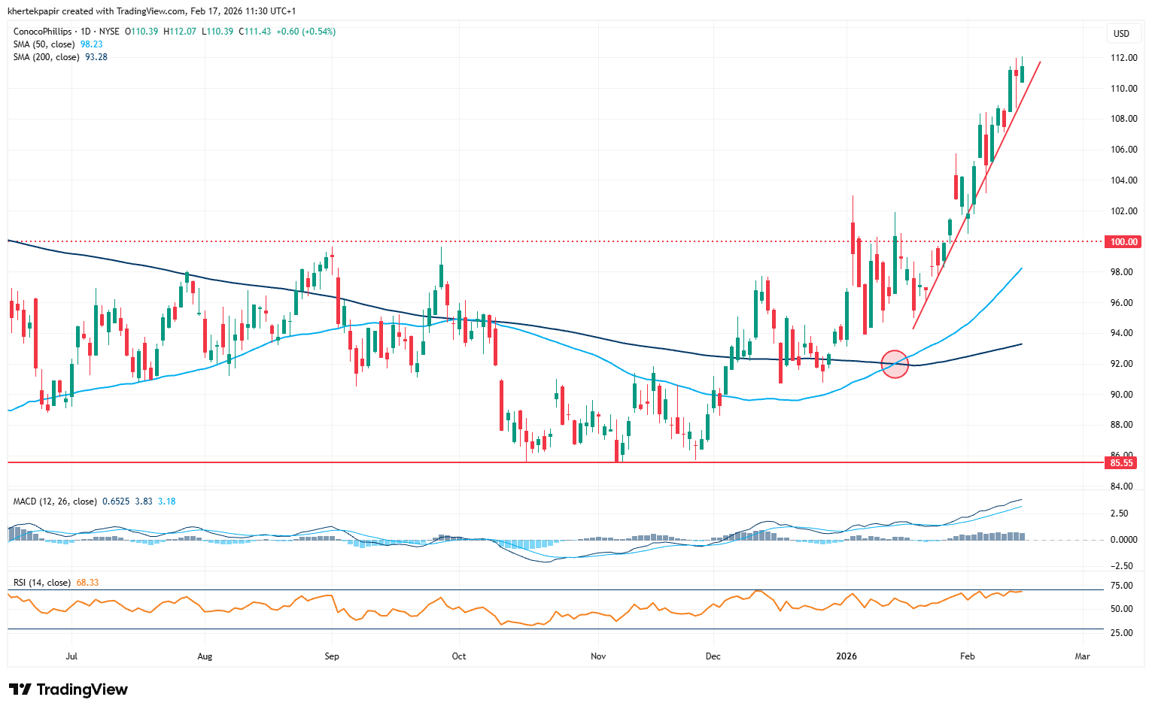The width and height of the screenshot is (1152, 712).
Task: Click the SMA (50, close) indicator label
Action: pos(46,44)
